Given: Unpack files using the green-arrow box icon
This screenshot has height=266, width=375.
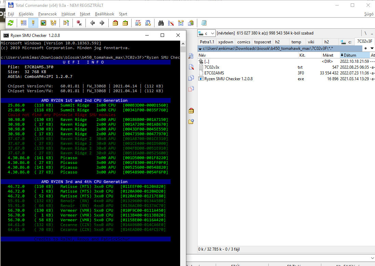Looking at the screenshot, I should pos(125,23).
